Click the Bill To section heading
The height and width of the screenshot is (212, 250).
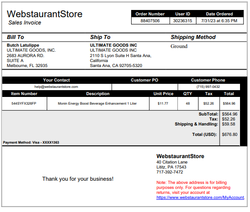pyautogui.click(x=15, y=37)
